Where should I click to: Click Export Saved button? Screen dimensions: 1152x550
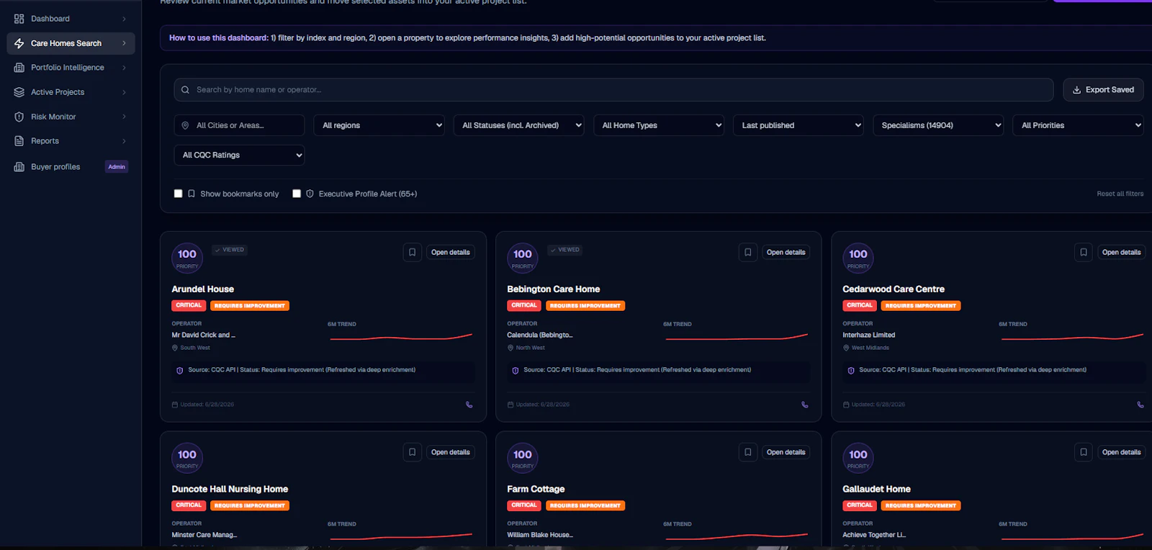pyautogui.click(x=1103, y=90)
